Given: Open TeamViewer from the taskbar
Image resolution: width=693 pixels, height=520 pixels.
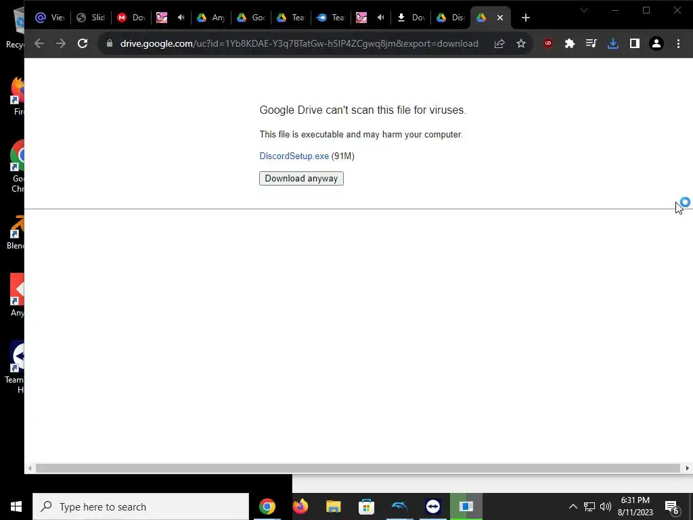Looking at the screenshot, I should pyautogui.click(x=432, y=506).
